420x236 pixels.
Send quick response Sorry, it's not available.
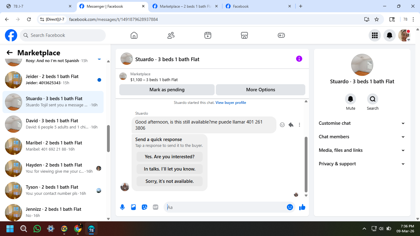pos(170,181)
